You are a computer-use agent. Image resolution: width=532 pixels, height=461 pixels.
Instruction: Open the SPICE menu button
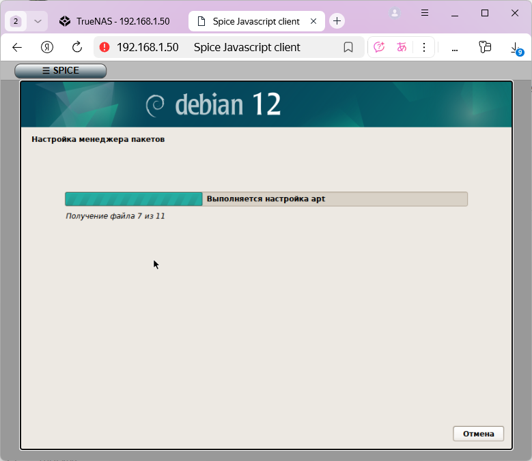pyautogui.click(x=60, y=70)
